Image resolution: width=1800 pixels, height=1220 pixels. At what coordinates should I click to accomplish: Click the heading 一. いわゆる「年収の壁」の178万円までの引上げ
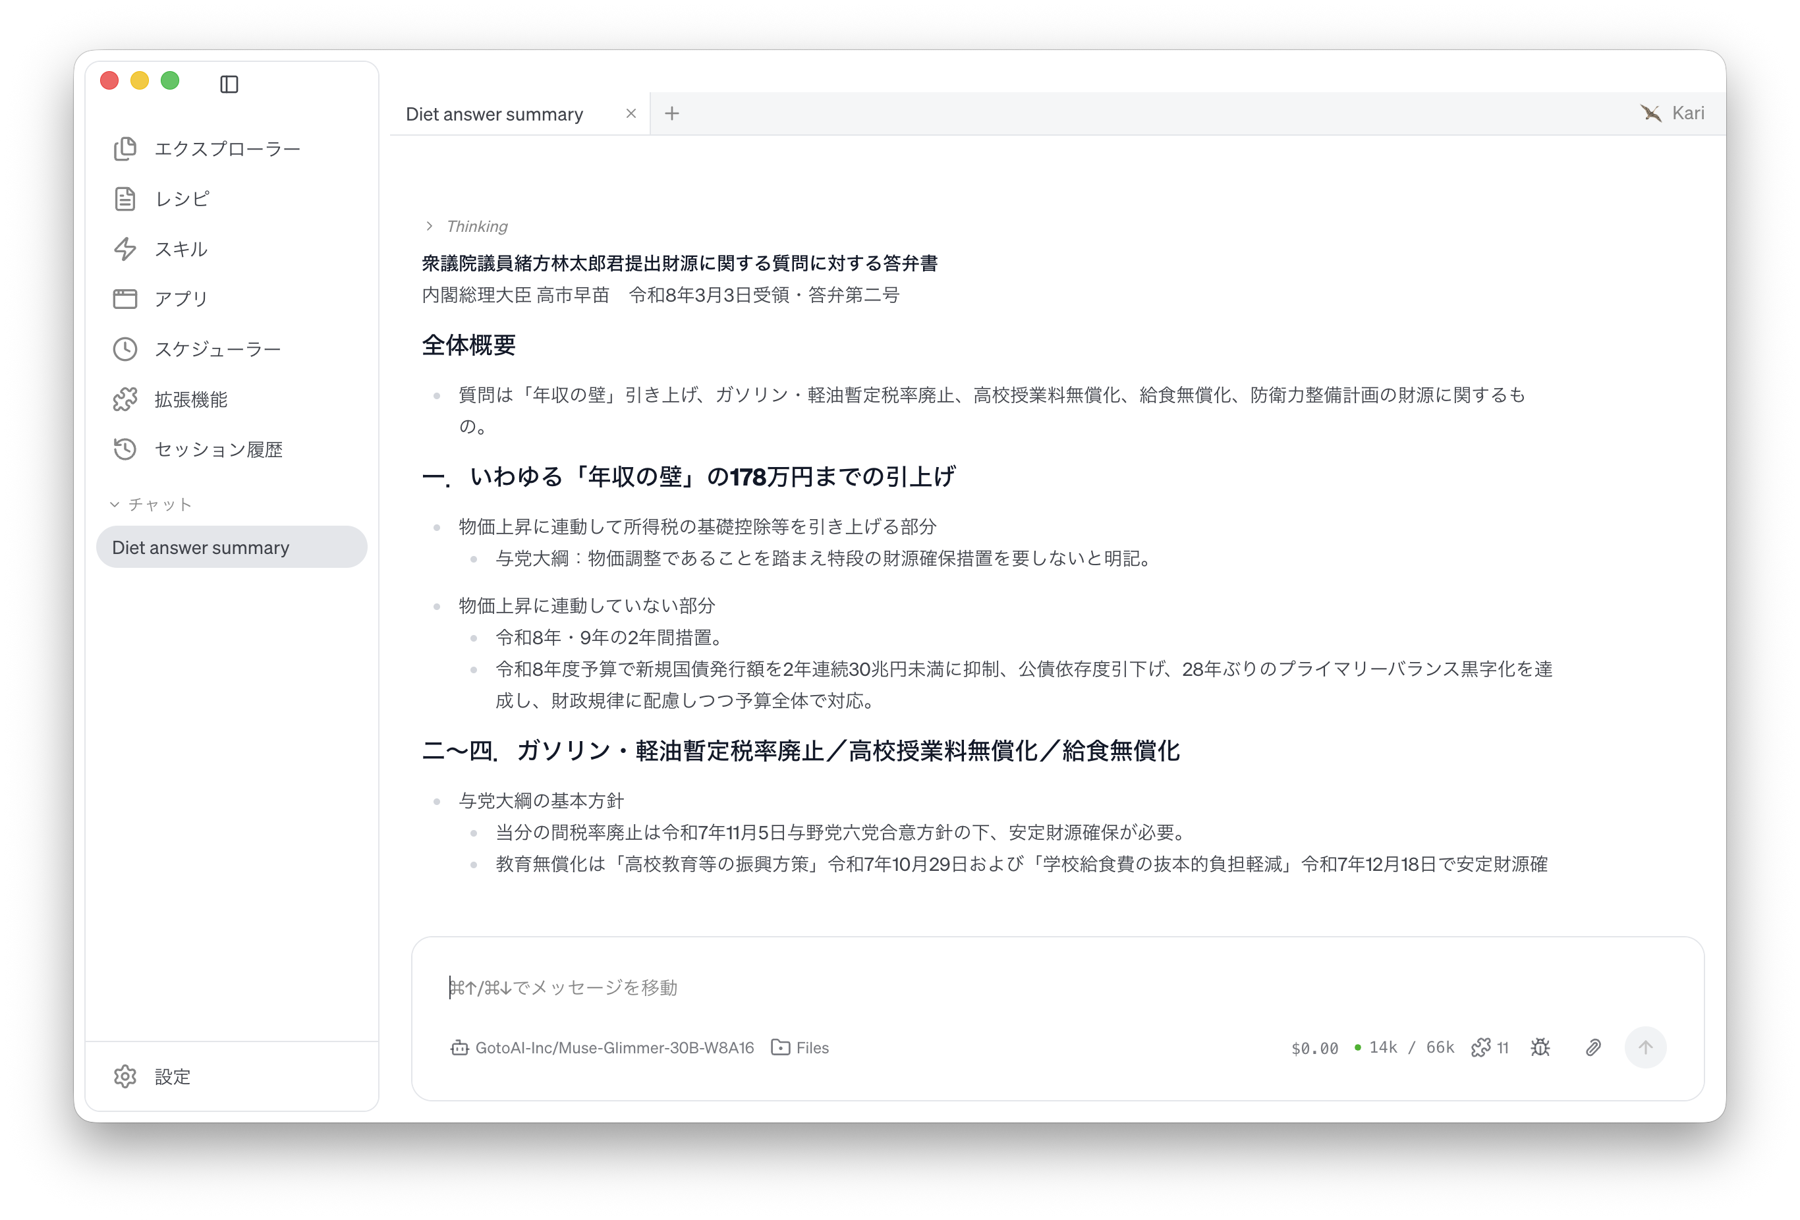(689, 476)
